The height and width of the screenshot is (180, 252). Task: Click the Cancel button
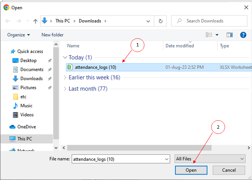[229, 170]
